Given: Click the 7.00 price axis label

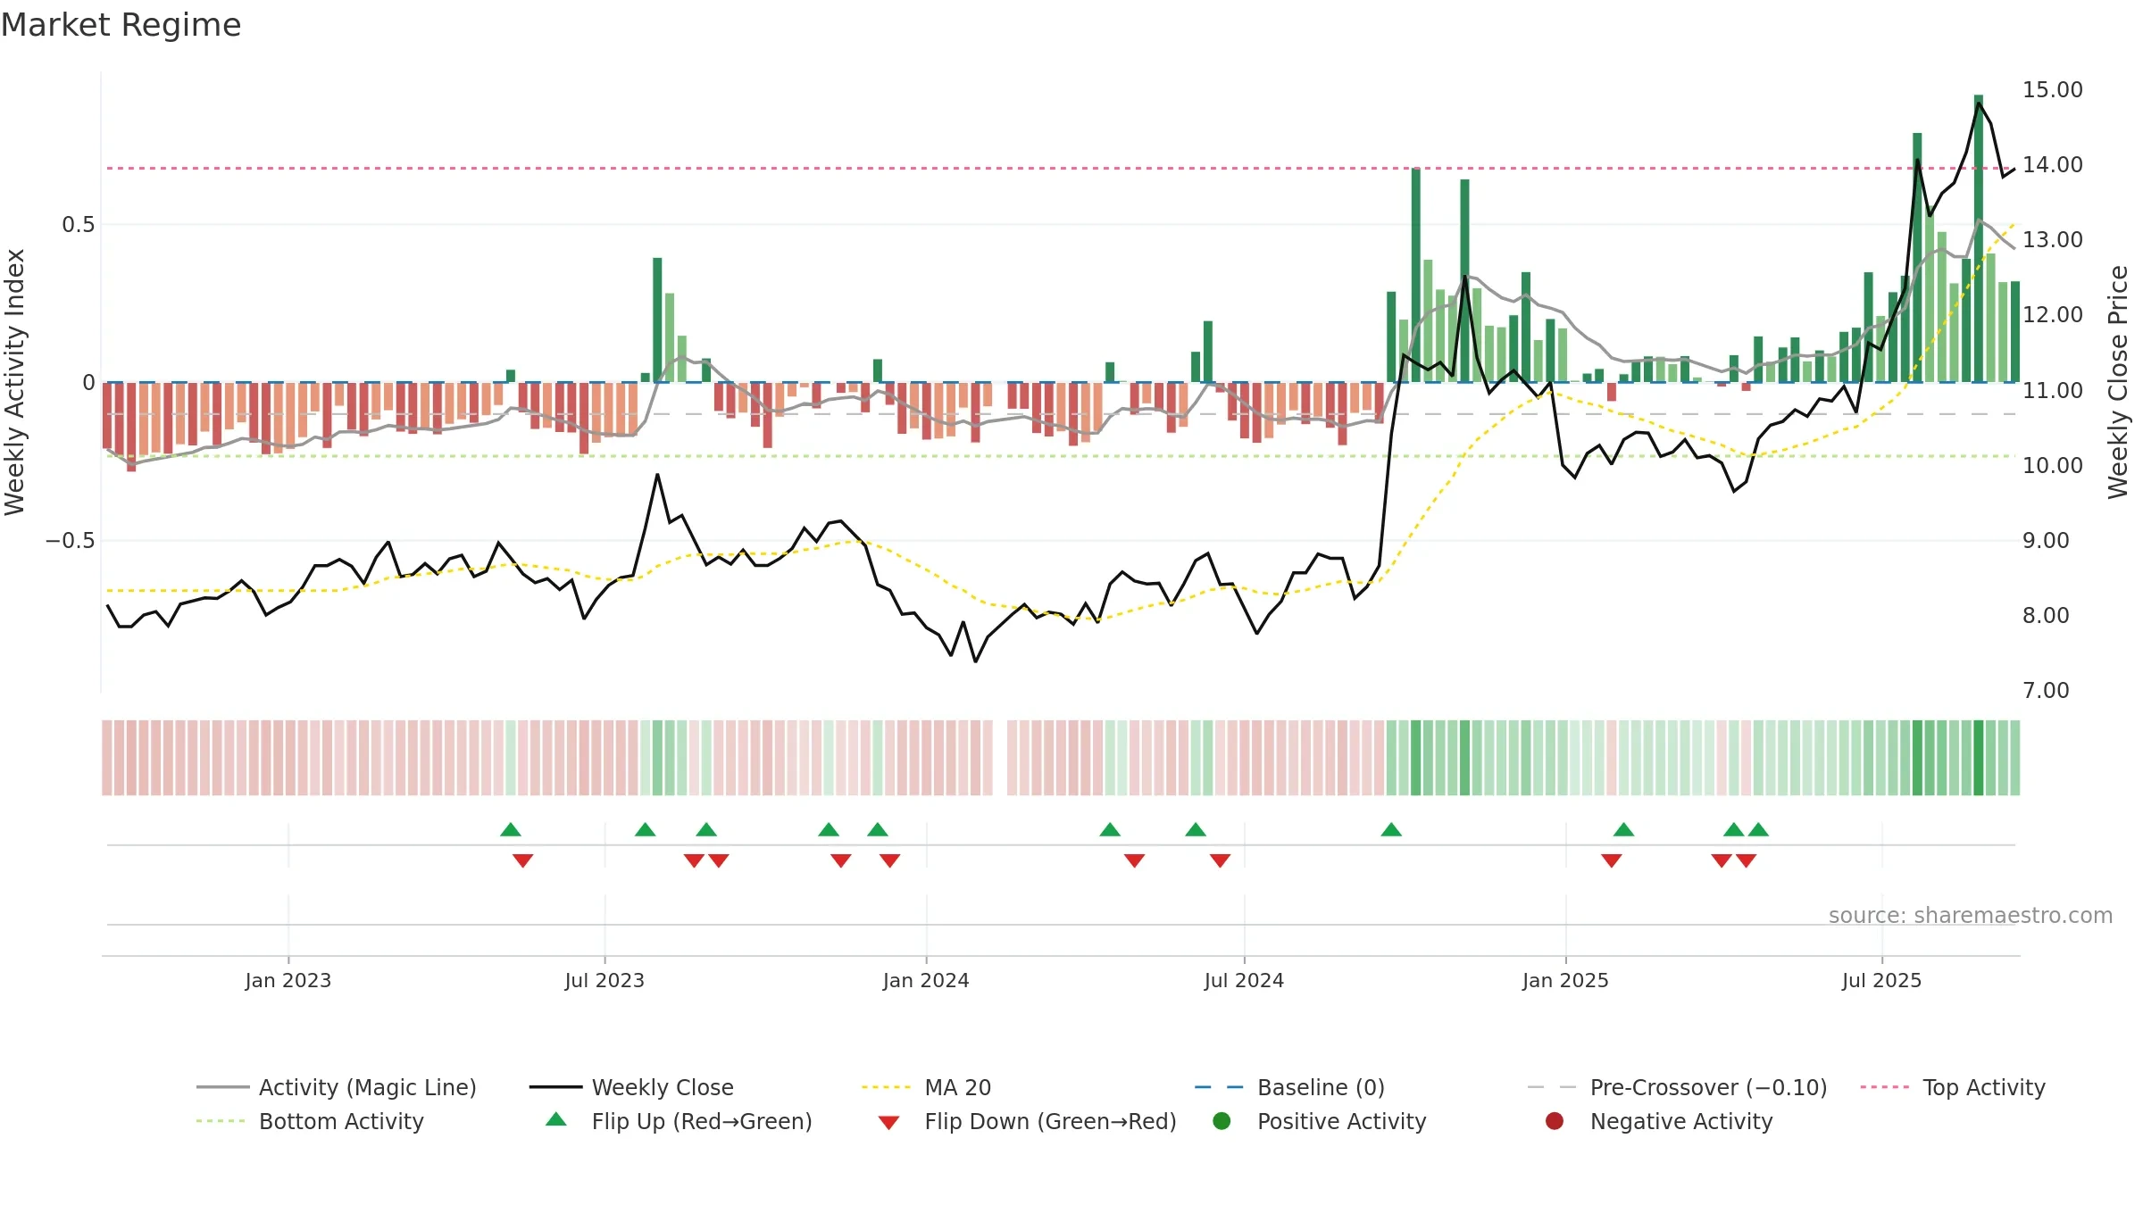Looking at the screenshot, I should click(2046, 690).
